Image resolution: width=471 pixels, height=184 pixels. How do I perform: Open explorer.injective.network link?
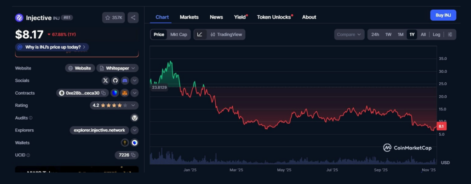click(99, 131)
